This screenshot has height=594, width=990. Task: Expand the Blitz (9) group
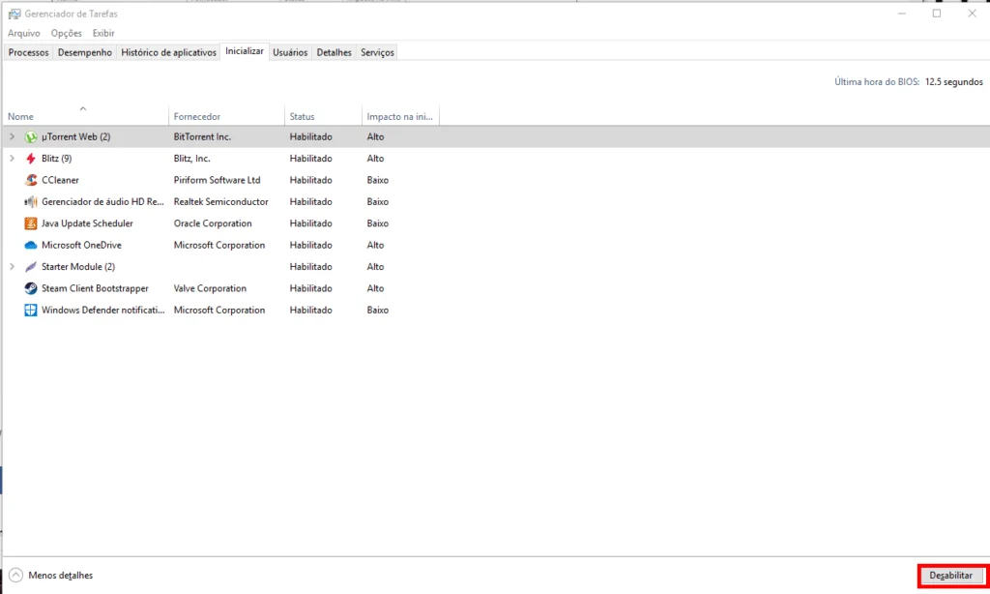(12, 158)
